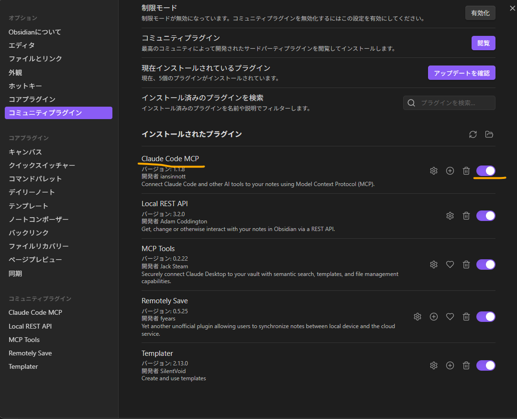The width and height of the screenshot is (517, 419).
Task: Click the 閲覧 browse plugins button
Action: (x=484, y=43)
